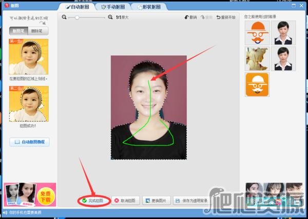
Task: Maximize the 抠图 window
Action: pyautogui.click(x=294, y=6)
